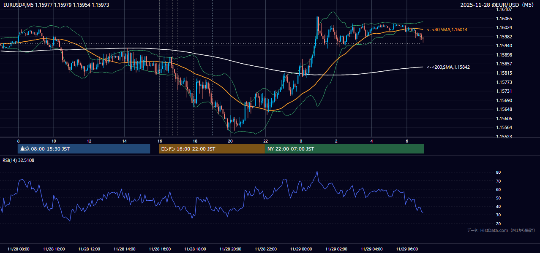Click price level 1.16065 on axis
The image size is (540, 253).
(x=504, y=19)
